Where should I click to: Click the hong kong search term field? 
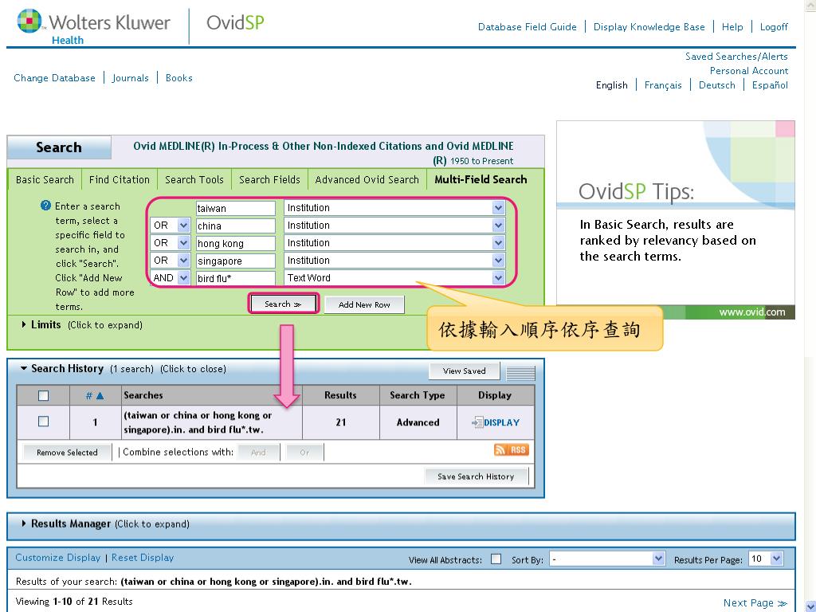235,243
